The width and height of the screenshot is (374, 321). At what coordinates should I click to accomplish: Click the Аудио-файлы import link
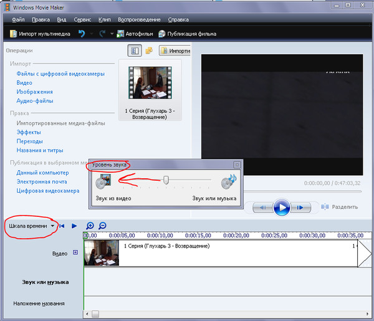click(35, 101)
